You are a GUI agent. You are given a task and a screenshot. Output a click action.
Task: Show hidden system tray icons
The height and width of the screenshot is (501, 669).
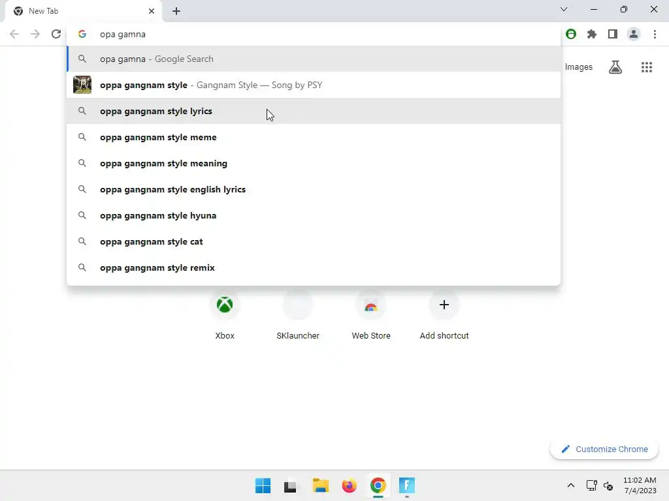[x=571, y=485]
